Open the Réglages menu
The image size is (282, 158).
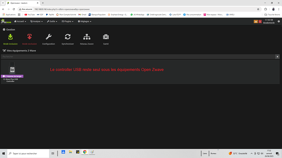(x=85, y=21)
